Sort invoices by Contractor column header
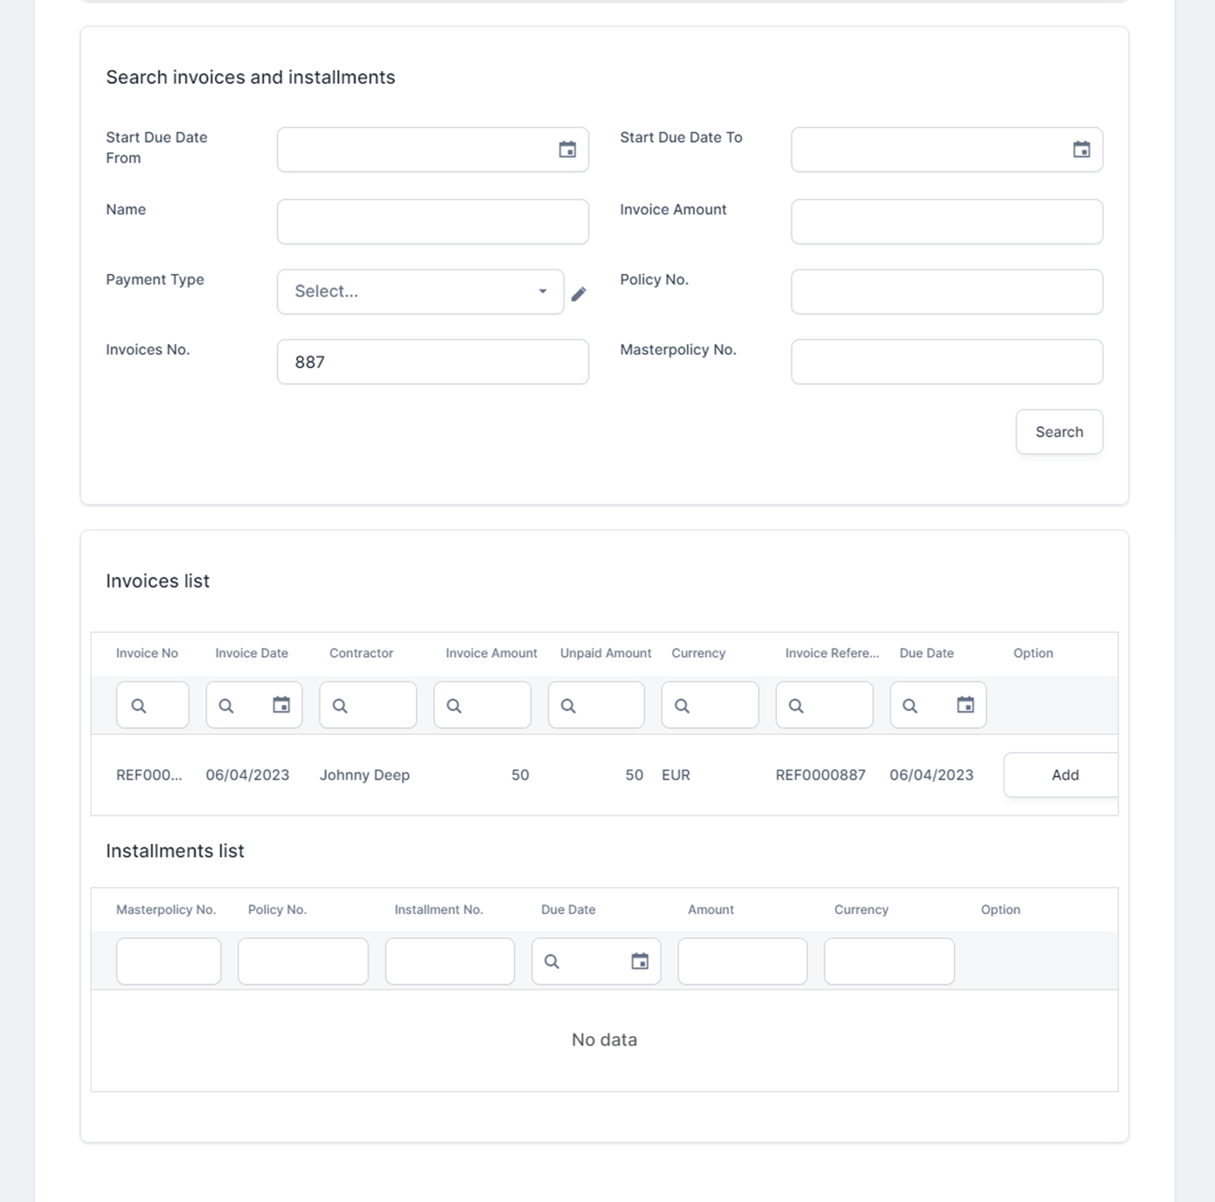 [361, 653]
